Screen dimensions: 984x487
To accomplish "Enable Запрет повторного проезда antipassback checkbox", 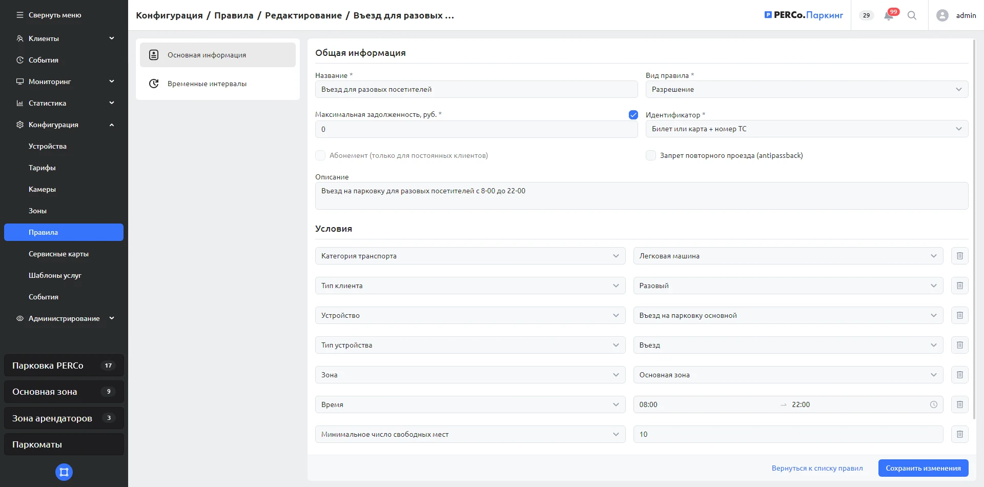I will tap(651, 155).
